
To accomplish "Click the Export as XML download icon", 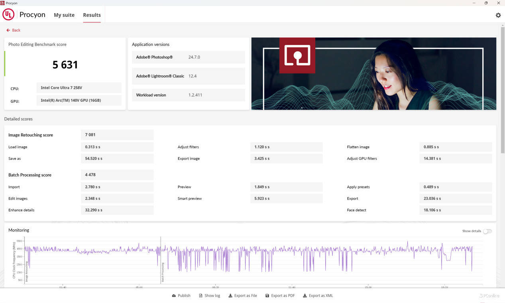I will tap(305, 296).
